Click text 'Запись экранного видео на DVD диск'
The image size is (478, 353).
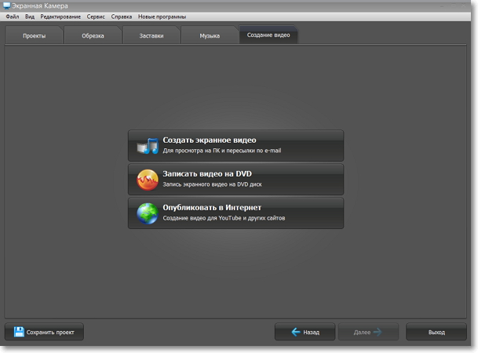[x=212, y=184]
